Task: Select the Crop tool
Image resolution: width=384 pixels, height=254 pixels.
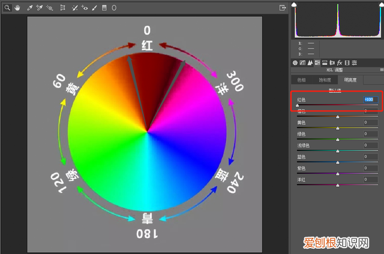Action: click(62, 8)
